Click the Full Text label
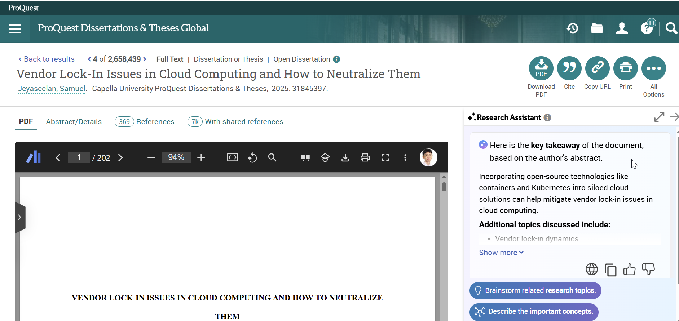Viewport: 679px width, 321px height. [170, 59]
